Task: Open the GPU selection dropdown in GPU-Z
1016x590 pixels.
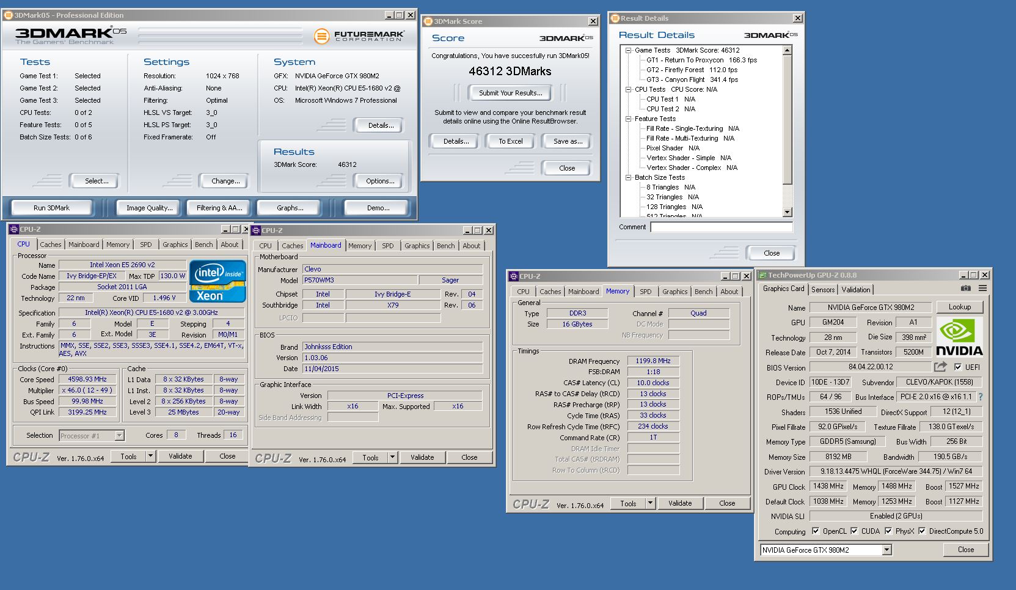Action: click(x=886, y=550)
